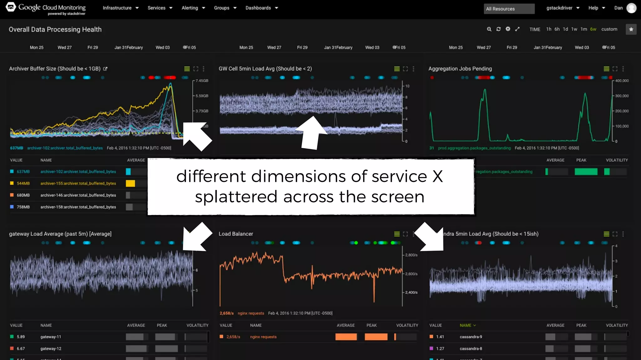This screenshot has height=360, width=641.
Task: Sort Cassandra table by NAME column
Action: click(468, 325)
